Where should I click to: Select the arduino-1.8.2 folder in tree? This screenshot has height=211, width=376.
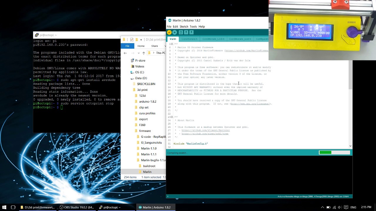coord(147,101)
